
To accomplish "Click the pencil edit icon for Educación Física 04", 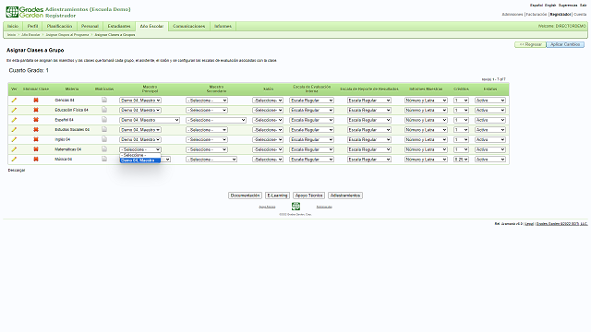I will click(x=14, y=110).
